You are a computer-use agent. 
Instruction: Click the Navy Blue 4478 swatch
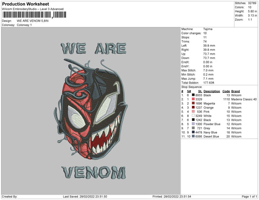[x=193, y=132]
